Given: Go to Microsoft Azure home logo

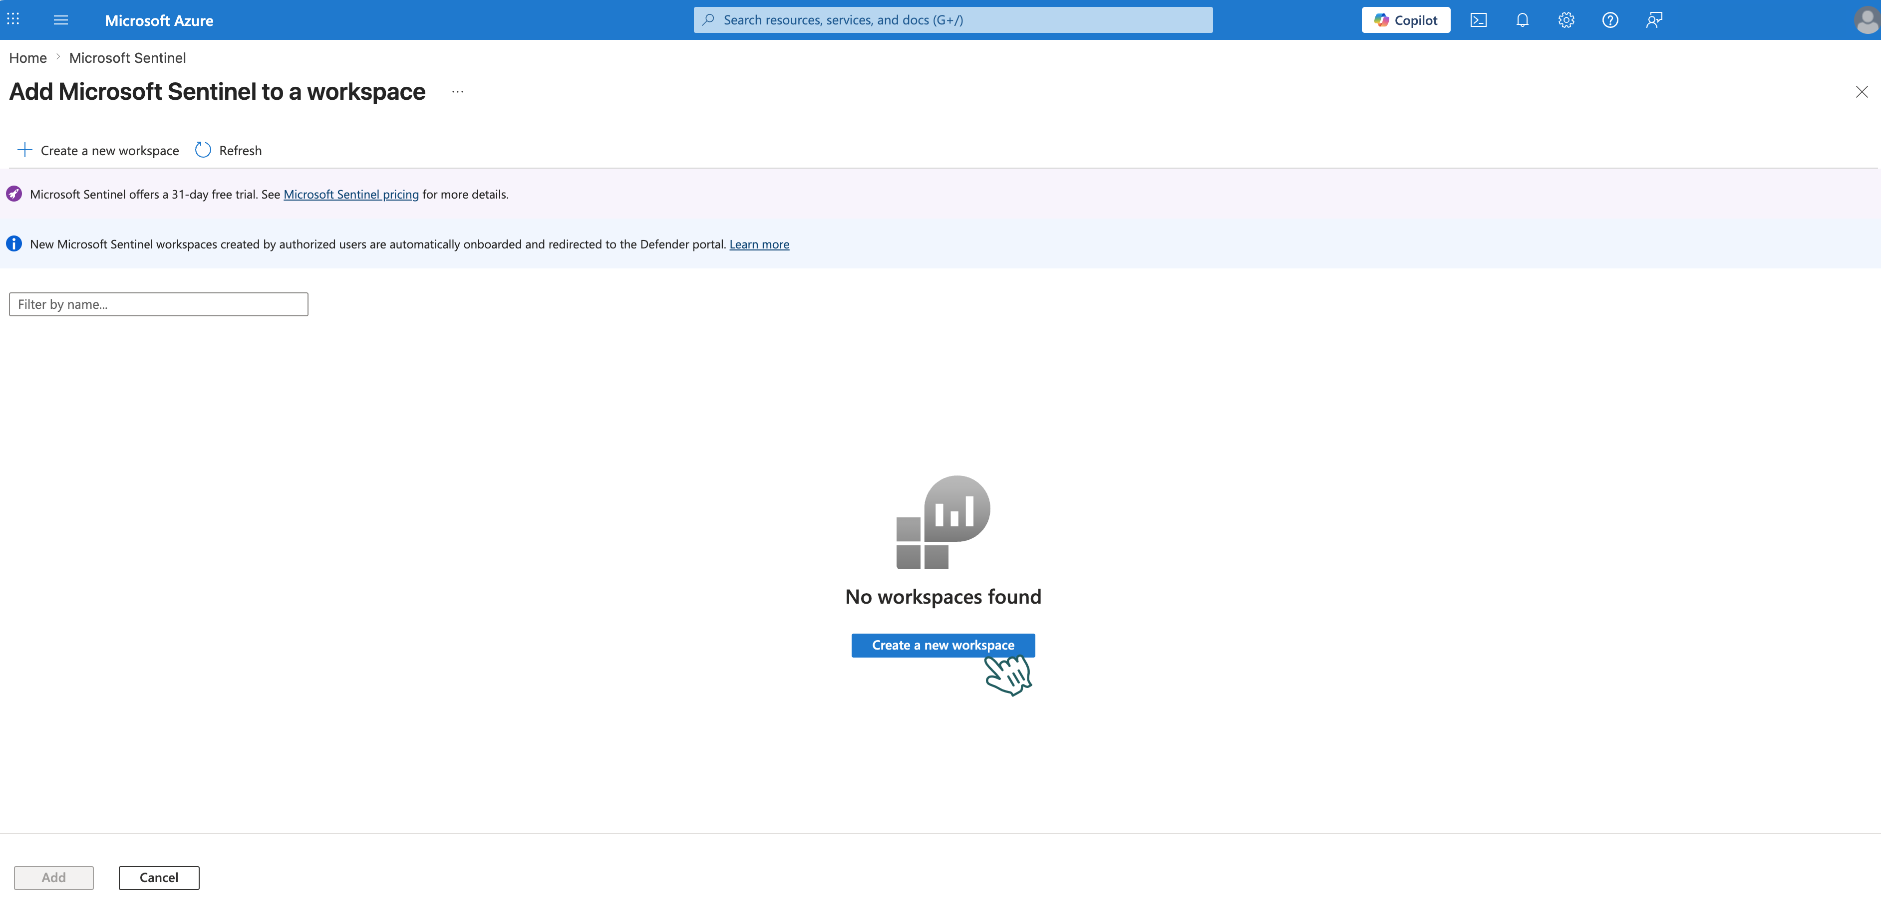Looking at the screenshot, I should coord(159,20).
